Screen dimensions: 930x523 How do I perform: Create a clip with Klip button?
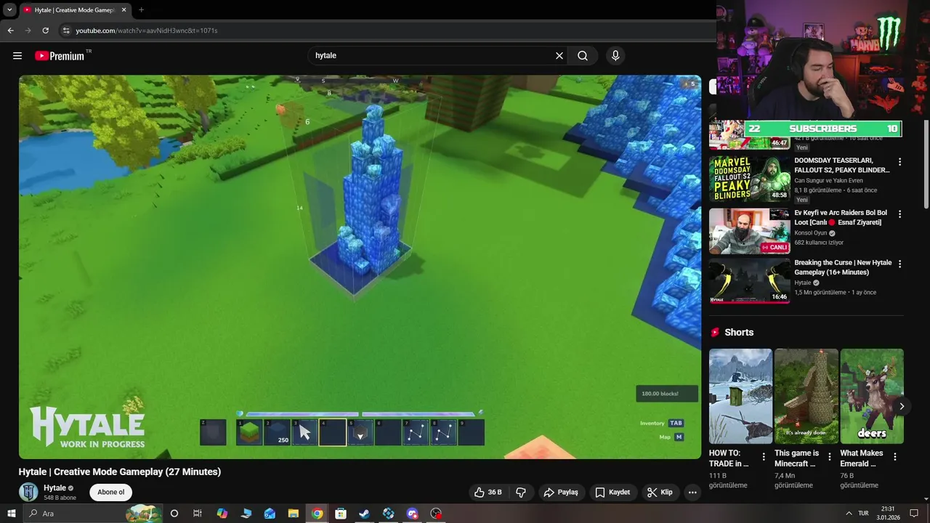tap(660, 492)
